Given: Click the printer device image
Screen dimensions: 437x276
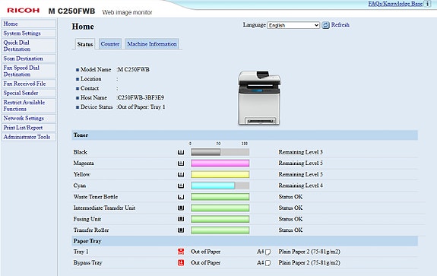Looking at the screenshot, I should [x=259, y=97].
